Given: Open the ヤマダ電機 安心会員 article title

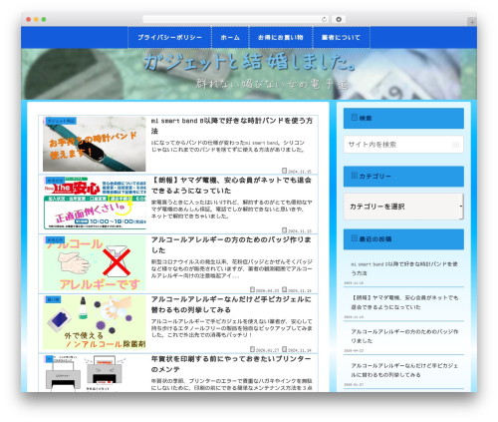Looking at the screenshot, I should click(231, 186).
